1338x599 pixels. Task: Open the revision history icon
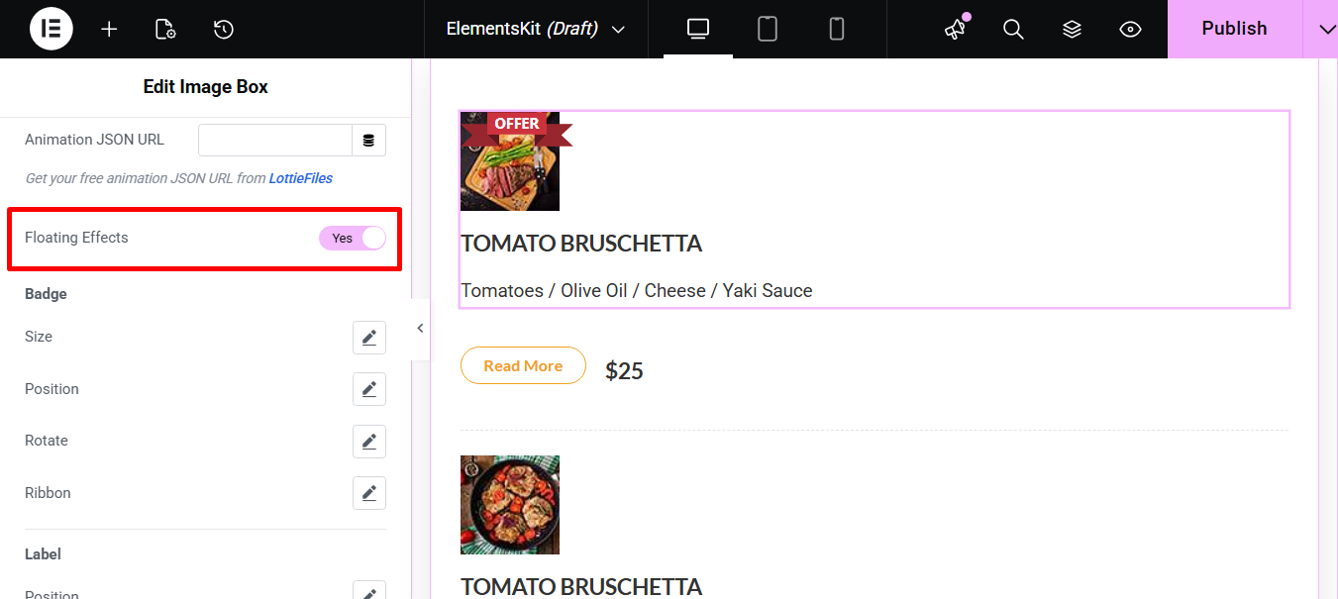tap(224, 29)
